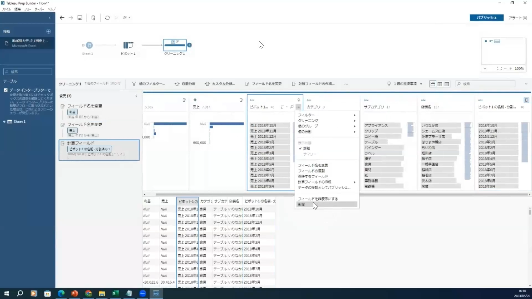Select the 計算フィールド change entry
532x299 pixels.
[99, 150]
